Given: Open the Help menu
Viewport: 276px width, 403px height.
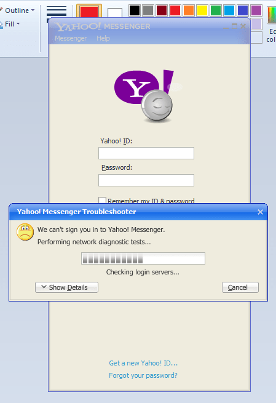Looking at the screenshot, I should pos(103,38).
